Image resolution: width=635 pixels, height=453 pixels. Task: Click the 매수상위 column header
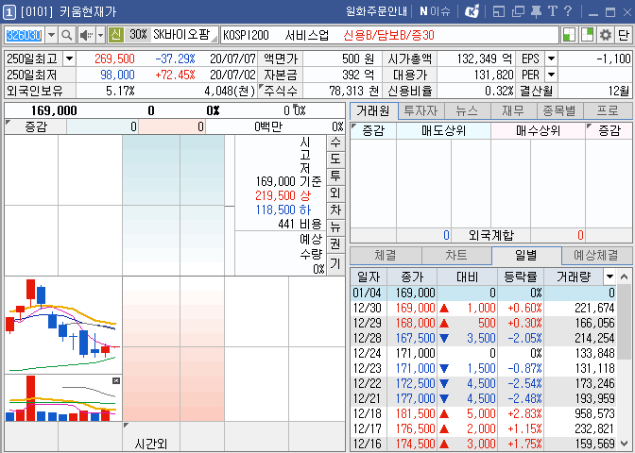pyautogui.click(x=539, y=130)
